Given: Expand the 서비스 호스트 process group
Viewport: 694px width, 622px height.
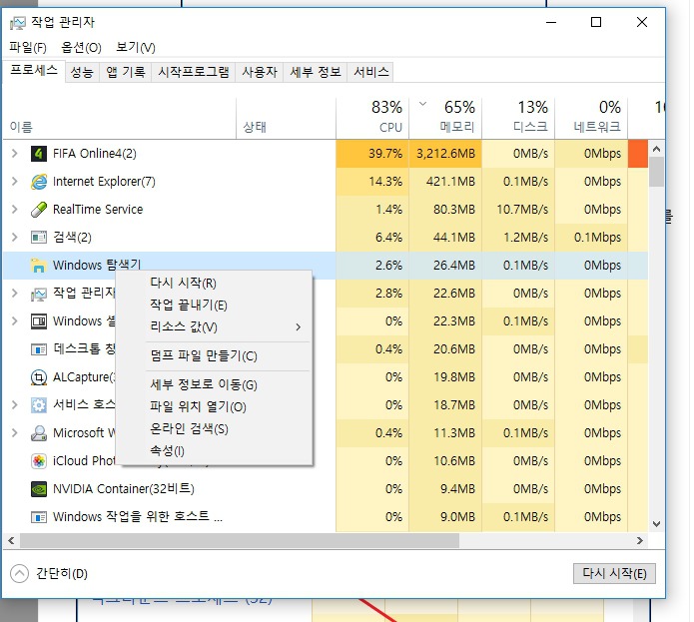Looking at the screenshot, I should click(x=15, y=405).
